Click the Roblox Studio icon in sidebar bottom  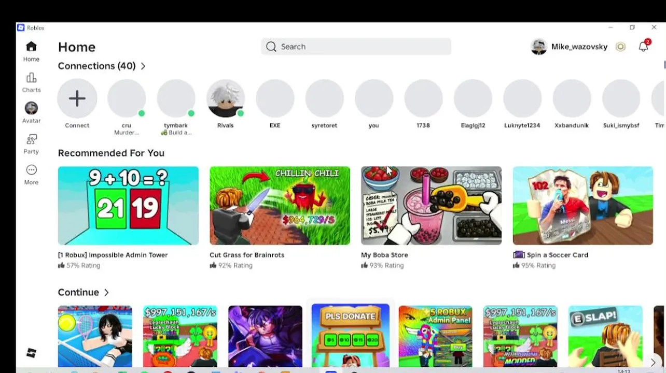[31, 353]
